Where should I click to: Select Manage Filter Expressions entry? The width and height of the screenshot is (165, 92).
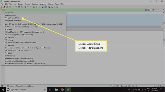[13, 20]
